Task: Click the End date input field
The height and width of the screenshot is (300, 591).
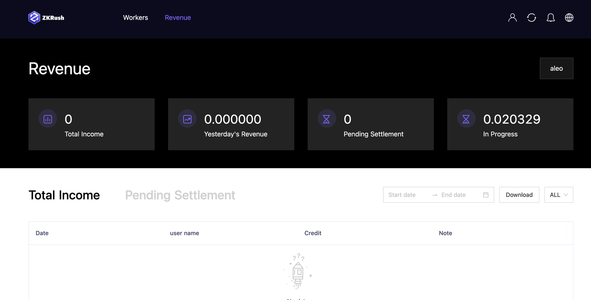Action: pyautogui.click(x=459, y=195)
